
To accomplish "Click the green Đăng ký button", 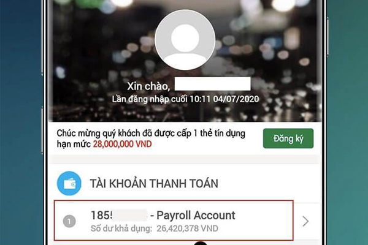I will tap(288, 138).
